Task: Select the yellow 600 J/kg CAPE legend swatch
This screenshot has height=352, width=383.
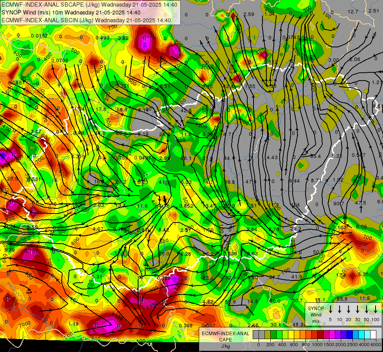Action: (291, 335)
